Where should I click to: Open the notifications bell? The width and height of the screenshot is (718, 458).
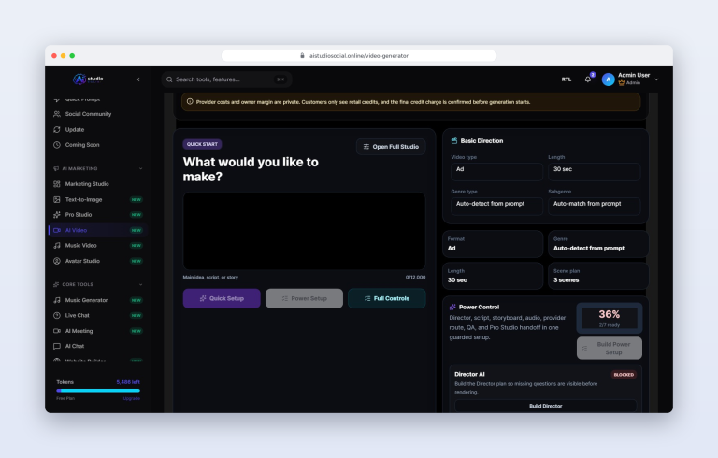(588, 79)
